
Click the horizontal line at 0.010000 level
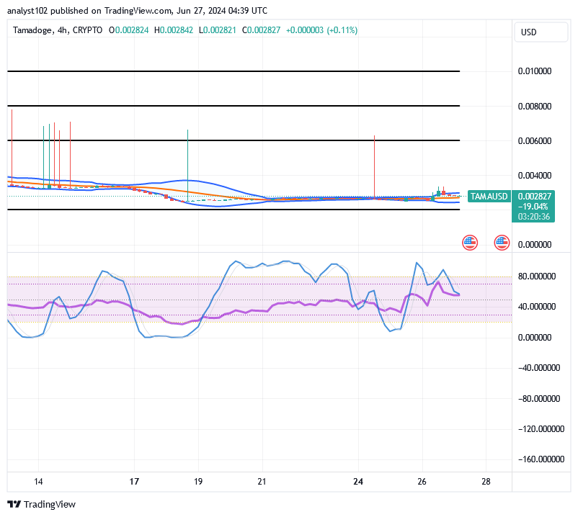234,71
